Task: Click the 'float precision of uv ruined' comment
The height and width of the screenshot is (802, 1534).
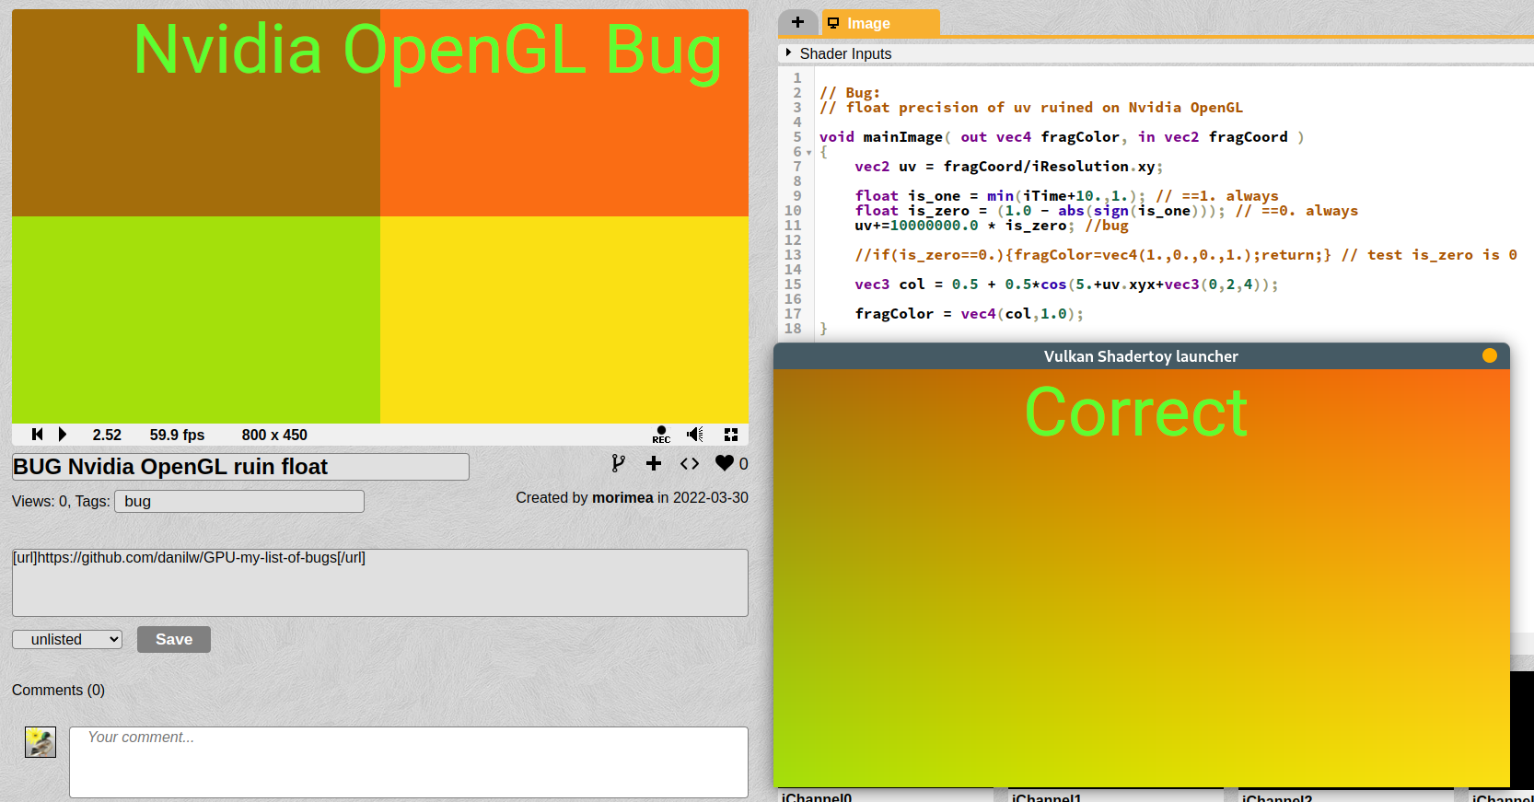Action: point(1031,108)
